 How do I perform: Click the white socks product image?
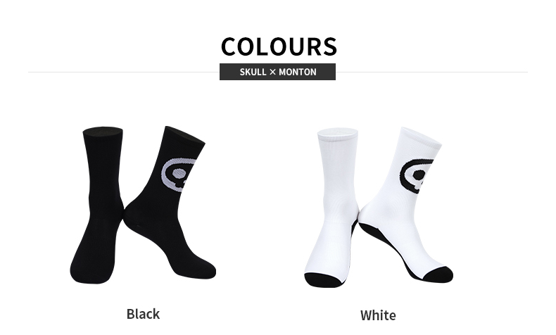pyautogui.click(x=379, y=207)
